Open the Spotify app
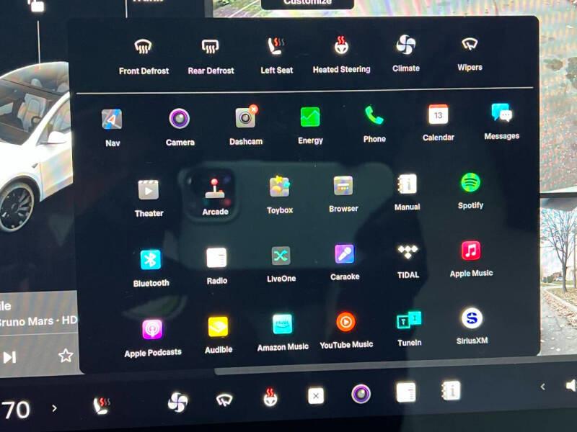 (x=470, y=183)
